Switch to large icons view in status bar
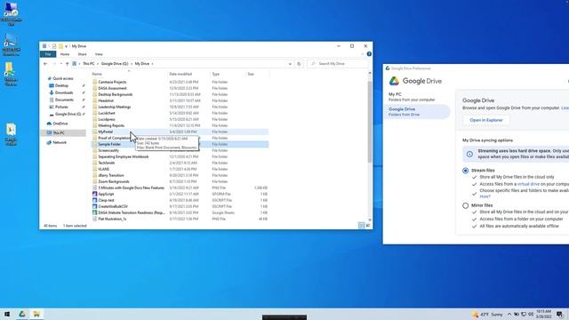The height and width of the screenshot is (320, 569). [368, 226]
